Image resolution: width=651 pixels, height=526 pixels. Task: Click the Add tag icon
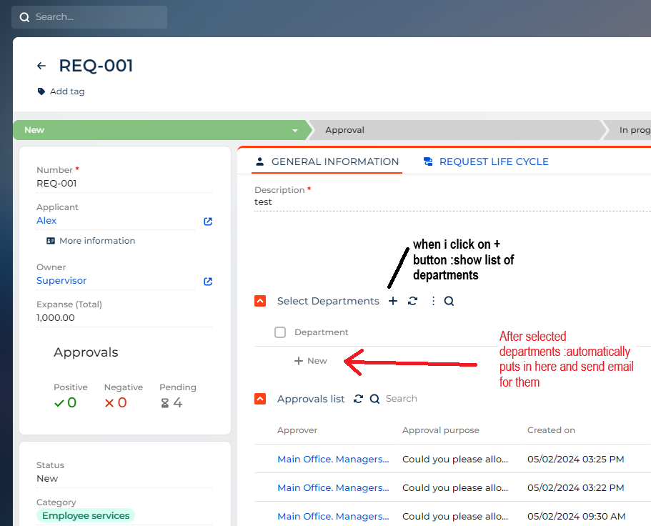click(x=41, y=91)
